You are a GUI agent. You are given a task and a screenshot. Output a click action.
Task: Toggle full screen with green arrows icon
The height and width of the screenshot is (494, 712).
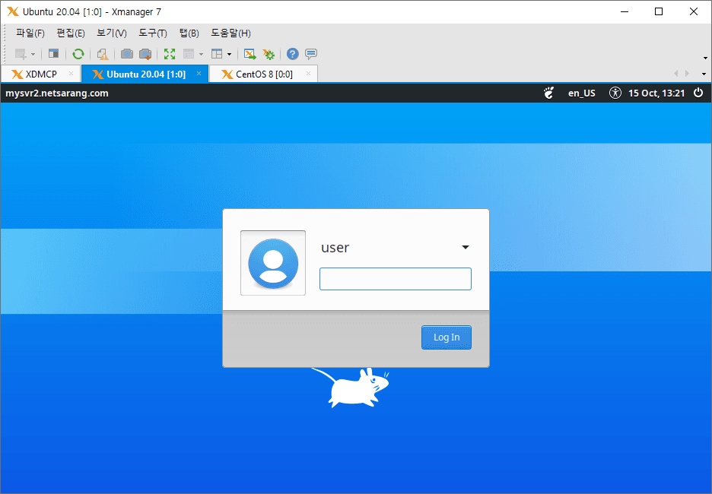pyautogui.click(x=170, y=54)
